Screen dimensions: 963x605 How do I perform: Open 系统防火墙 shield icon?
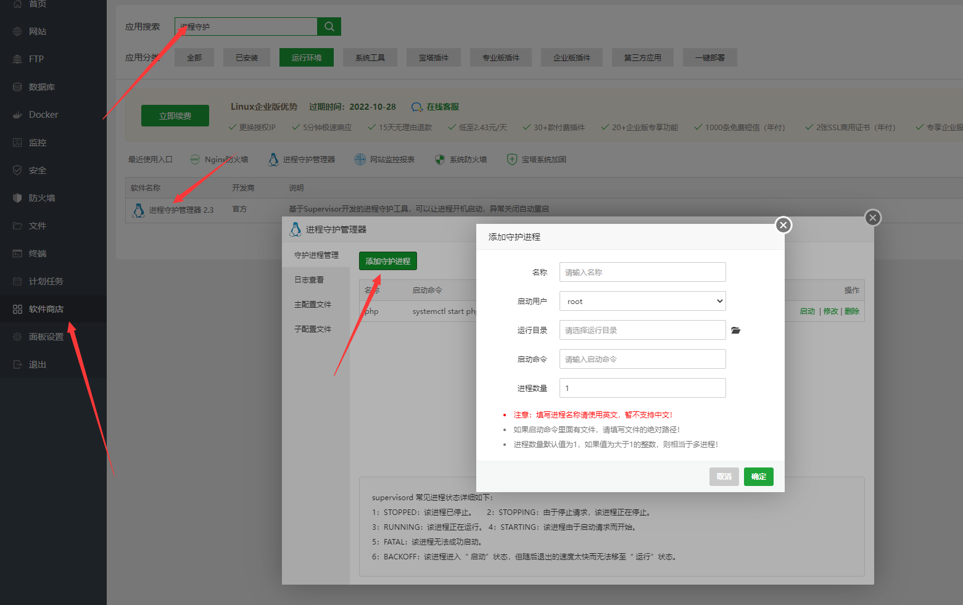pyautogui.click(x=440, y=160)
